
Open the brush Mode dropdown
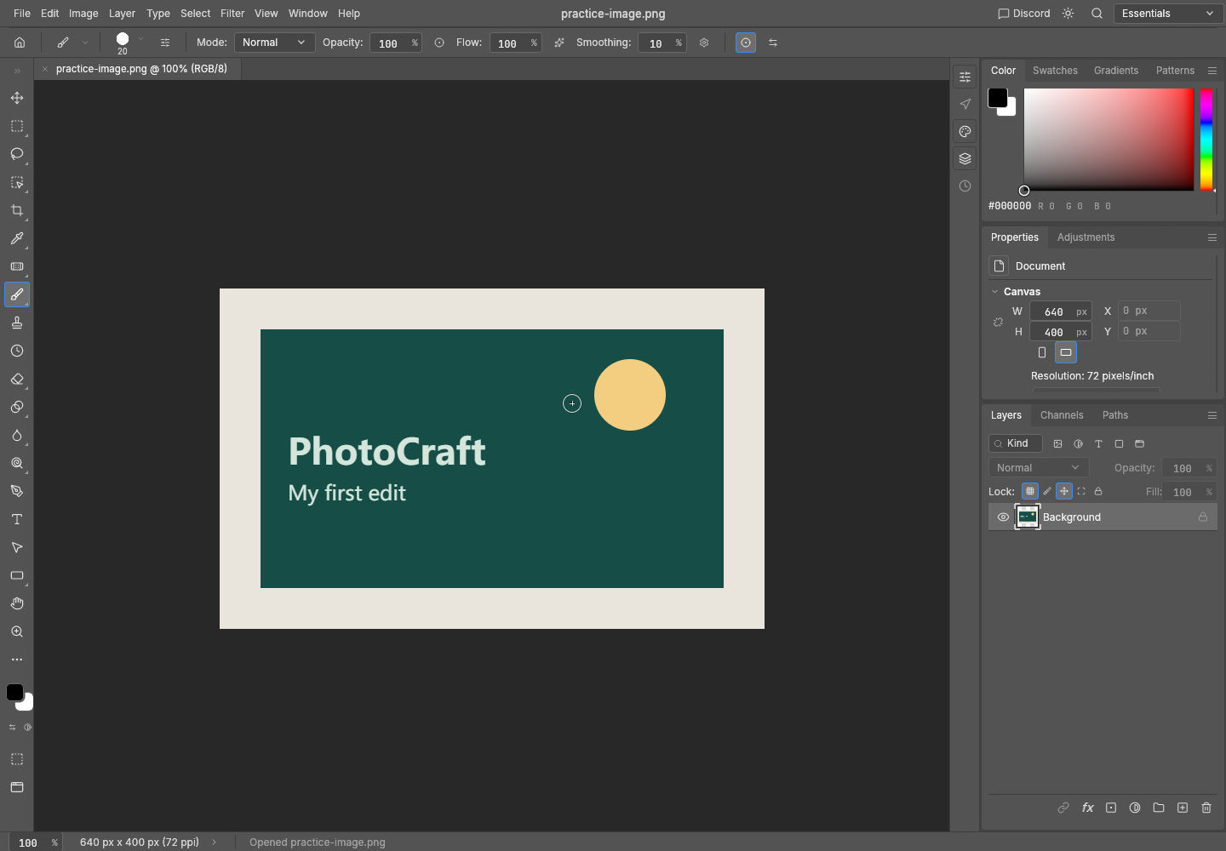pyautogui.click(x=274, y=43)
